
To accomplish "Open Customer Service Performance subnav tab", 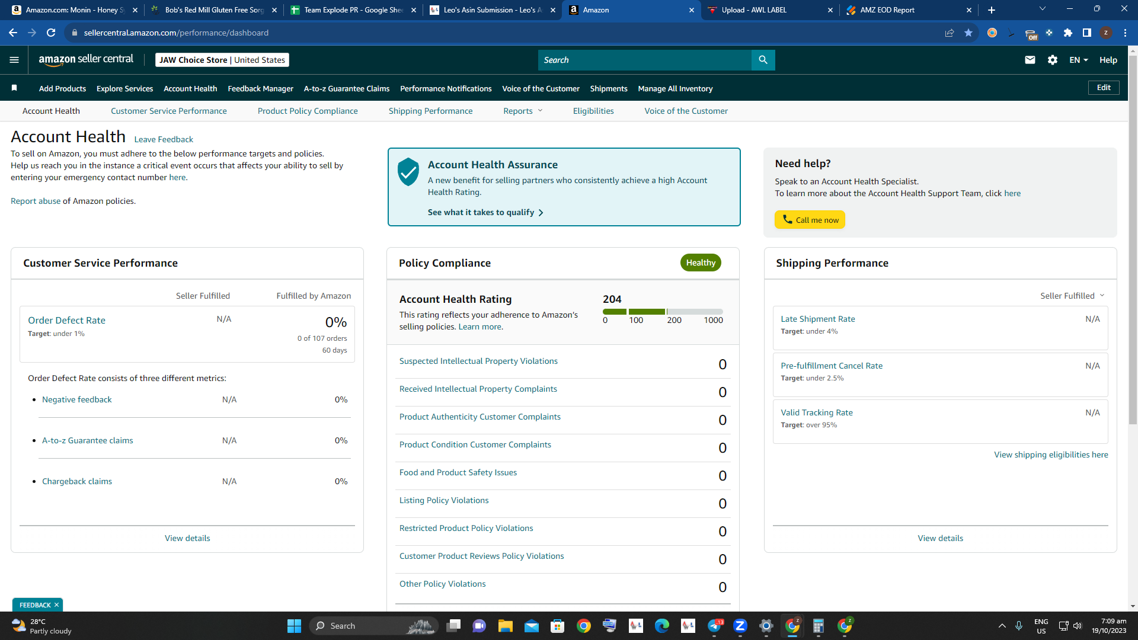I will pos(169,111).
